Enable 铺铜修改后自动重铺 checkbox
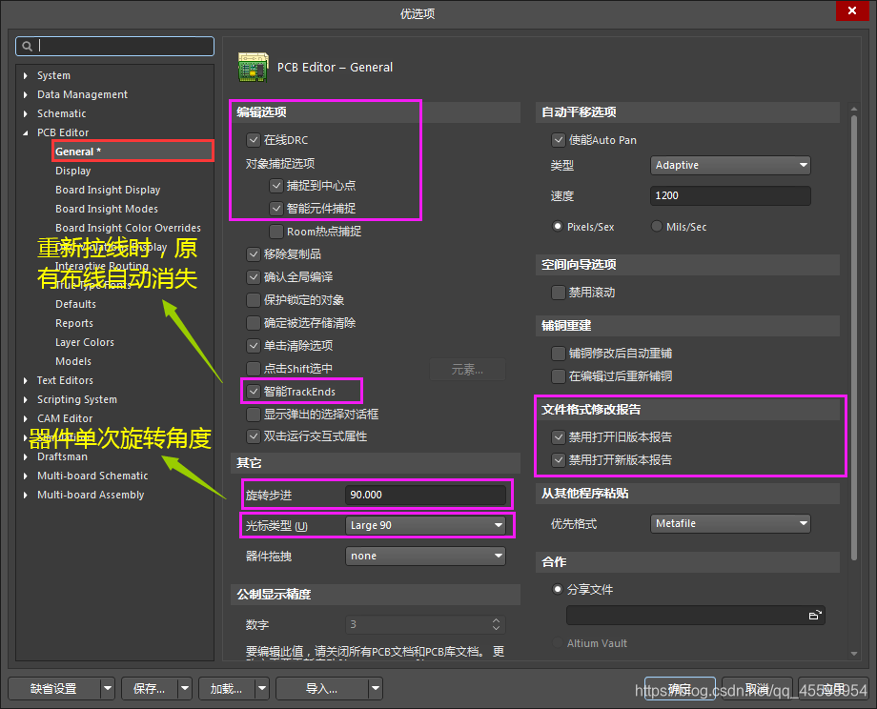 pyautogui.click(x=559, y=354)
